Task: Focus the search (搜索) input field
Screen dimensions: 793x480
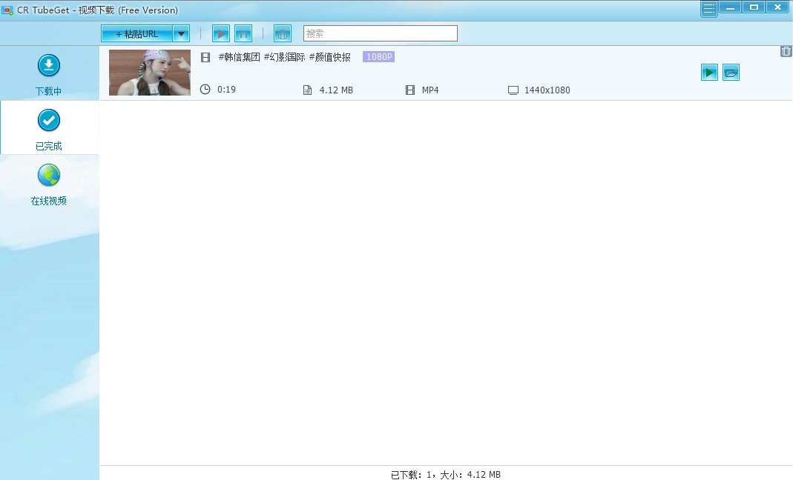Action: [x=380, y=33]
